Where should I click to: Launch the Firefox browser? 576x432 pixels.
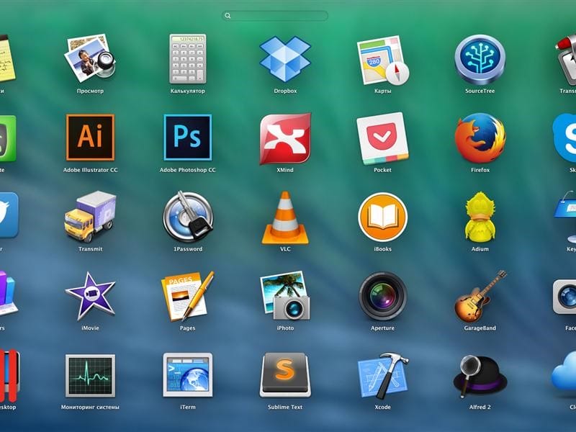(480, 138)
